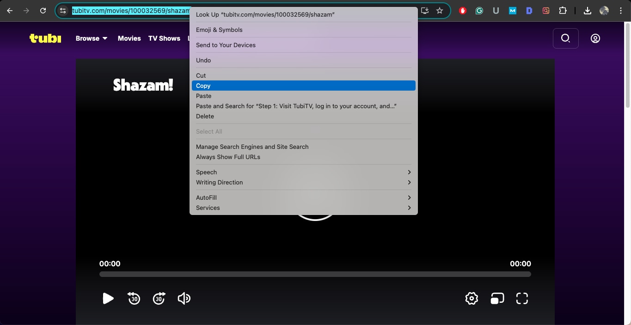This screenshot has width=631, height=325.
Task: Open the orange search-box extension icon
Action: tap(546, 11)
